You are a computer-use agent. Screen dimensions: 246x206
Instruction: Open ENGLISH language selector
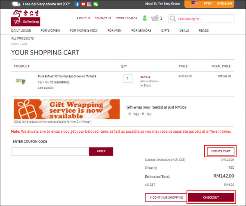coord(225,3)
